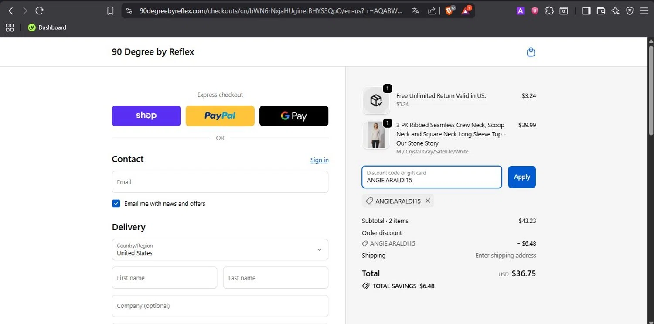The width and height of the screenshot is (654, 324).
Task: Click the TOTAL SAVINGS $6.48 text
Action: tap(403, 286)
